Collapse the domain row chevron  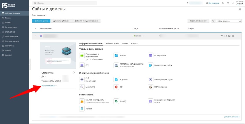(36, 36)
